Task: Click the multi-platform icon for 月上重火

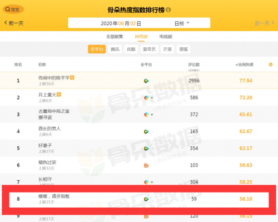Action: (146, 98)
